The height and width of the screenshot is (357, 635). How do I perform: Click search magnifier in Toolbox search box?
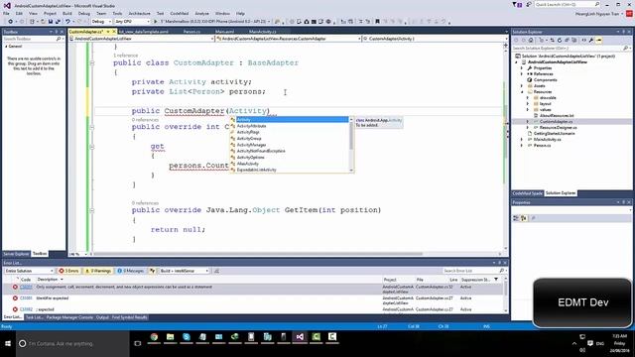click(59, 39)
